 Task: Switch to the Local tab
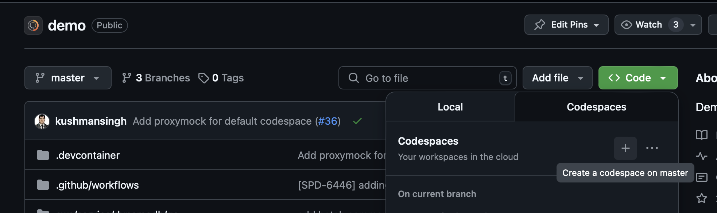coord(450,107)
